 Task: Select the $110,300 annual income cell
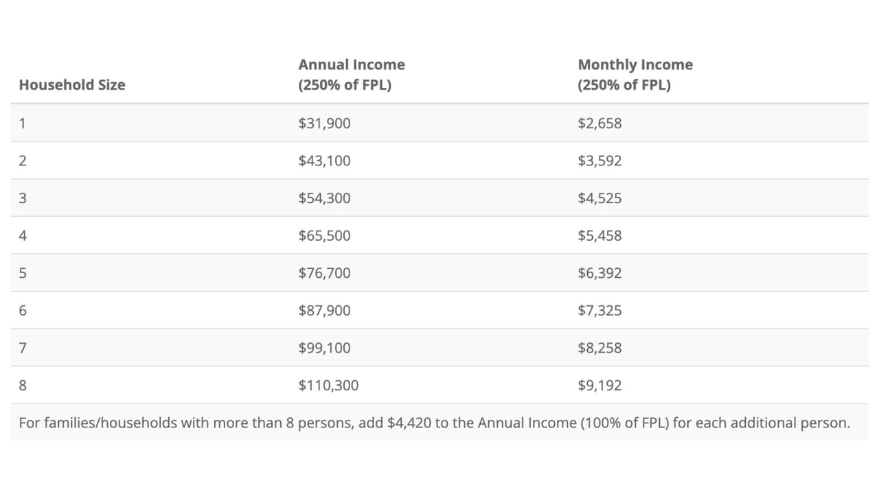point(328,386)
